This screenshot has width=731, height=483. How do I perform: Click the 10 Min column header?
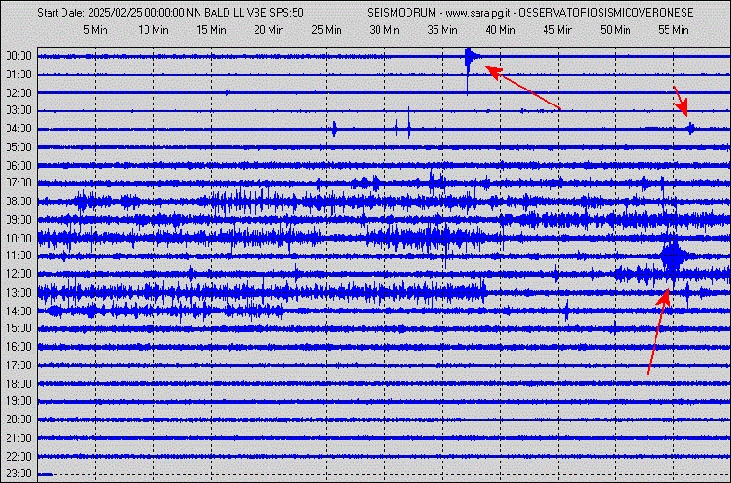pyautogui.click(x=153, y=30)
